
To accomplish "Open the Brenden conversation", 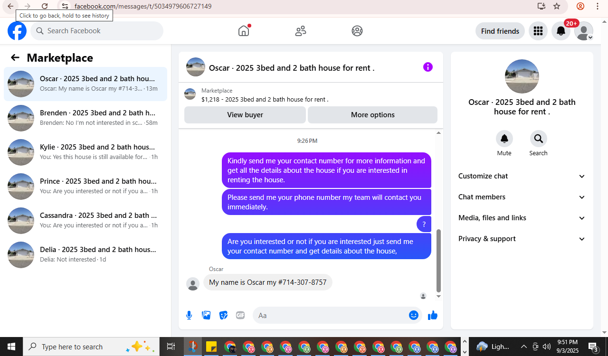I will (x=85, y=118).
